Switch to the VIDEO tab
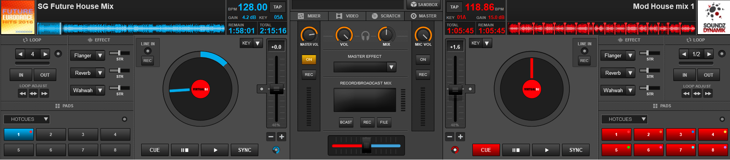730x160 pixels. 347,16
